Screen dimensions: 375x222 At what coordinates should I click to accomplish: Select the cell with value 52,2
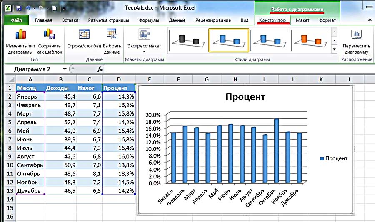click(61, 123)
